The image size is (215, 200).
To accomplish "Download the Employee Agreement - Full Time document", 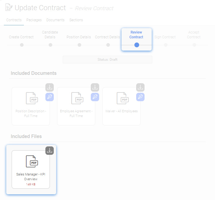I will click(95, 87).
